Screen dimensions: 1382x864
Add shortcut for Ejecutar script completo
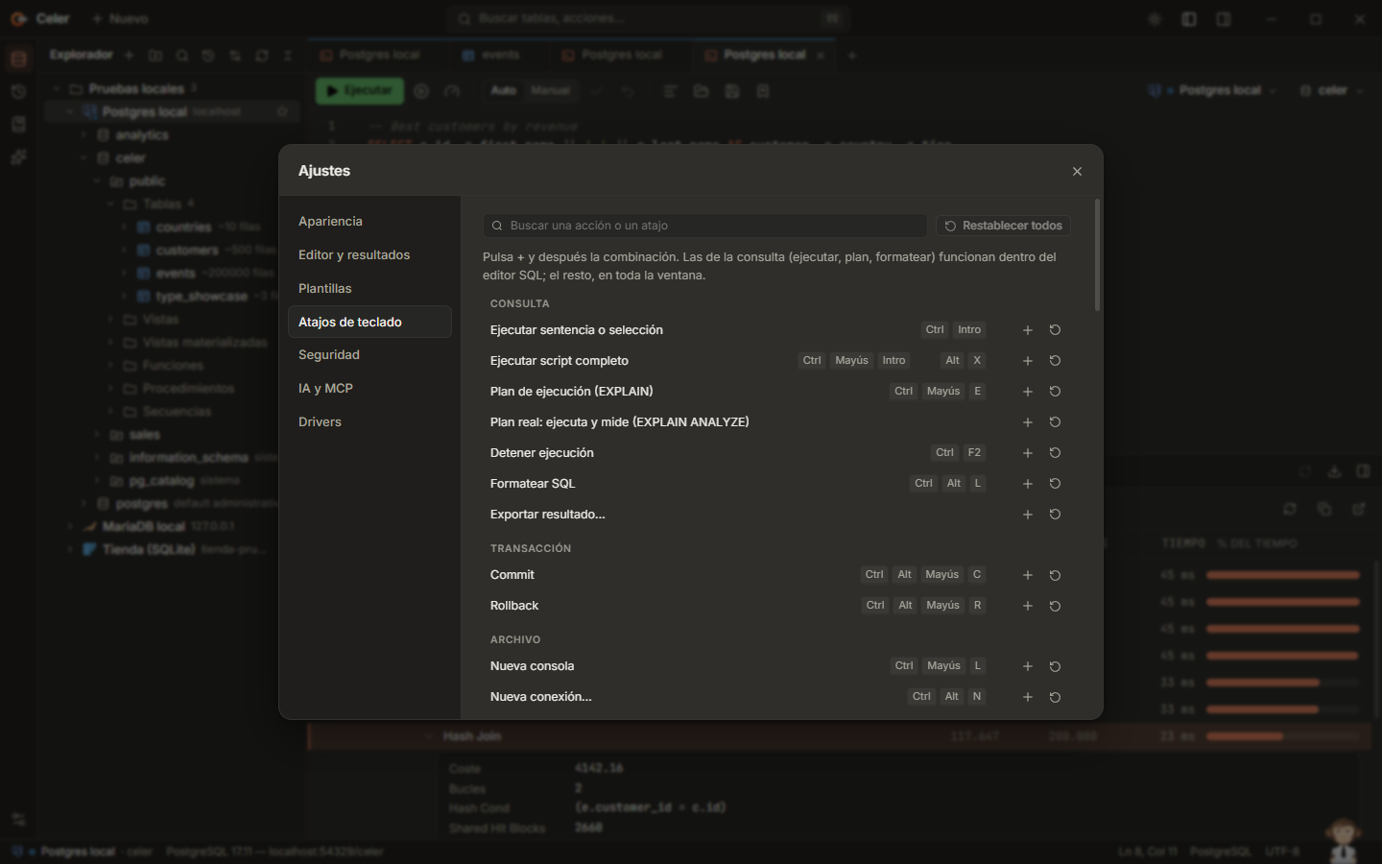pyautogui.click(x=1028, y=361)
